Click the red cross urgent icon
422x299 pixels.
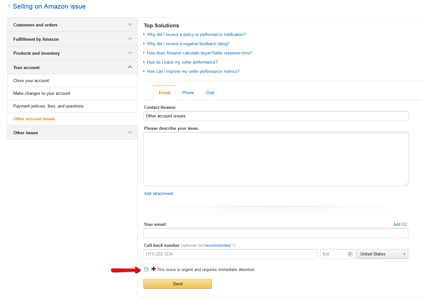point(154,269)
